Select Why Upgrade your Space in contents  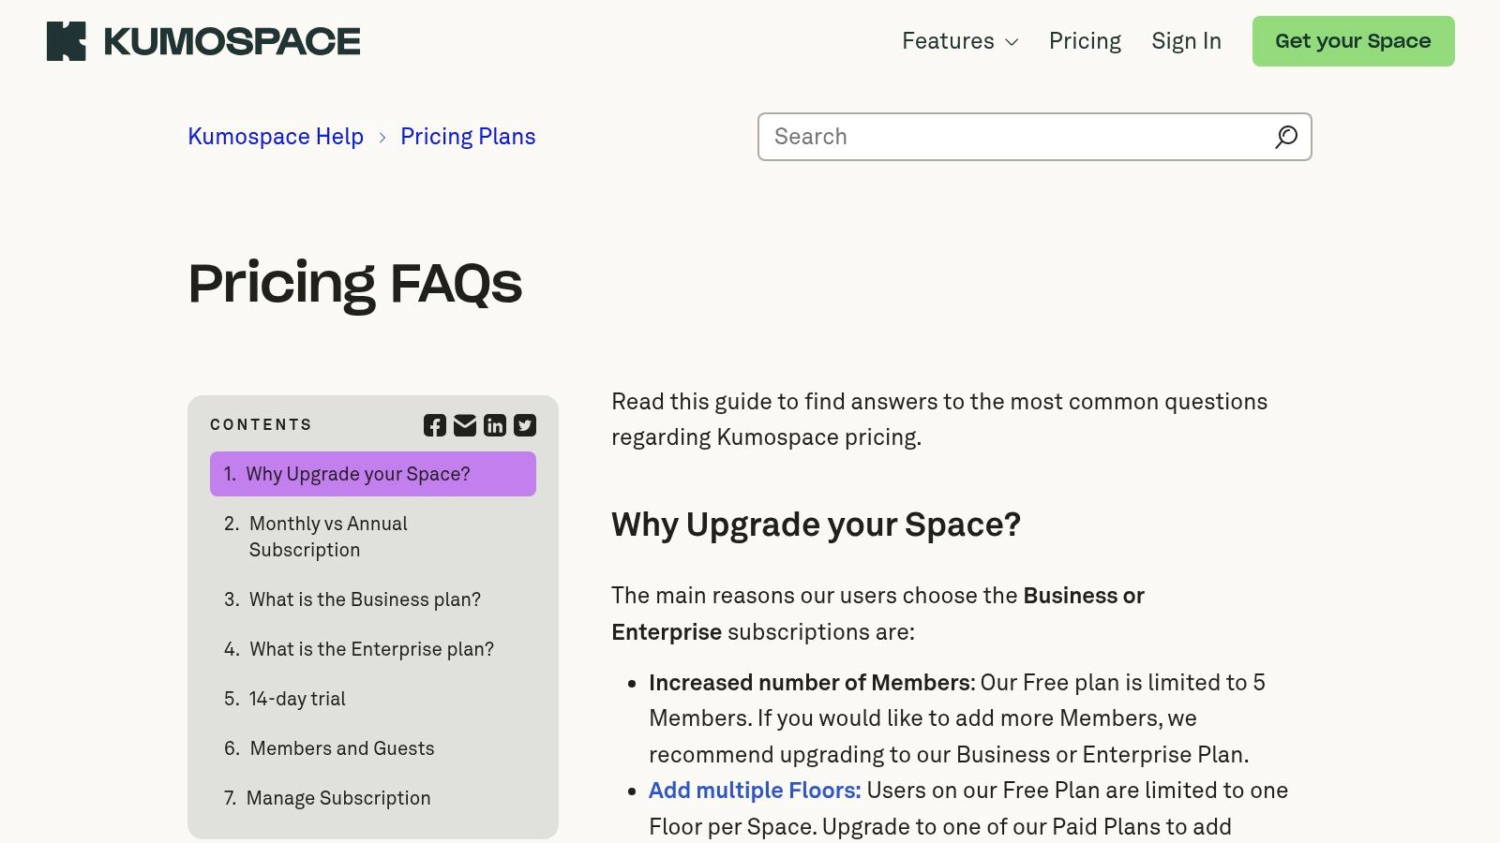click(x=358, y=474)
